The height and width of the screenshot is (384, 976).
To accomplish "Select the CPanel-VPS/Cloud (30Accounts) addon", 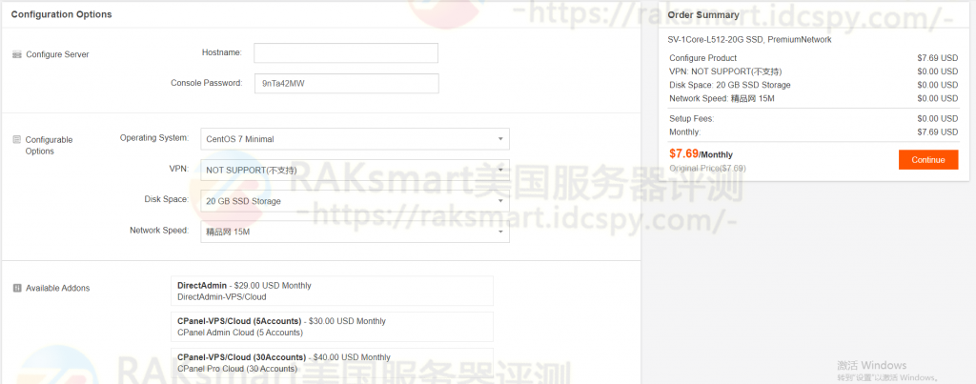I will pos(332,363).
